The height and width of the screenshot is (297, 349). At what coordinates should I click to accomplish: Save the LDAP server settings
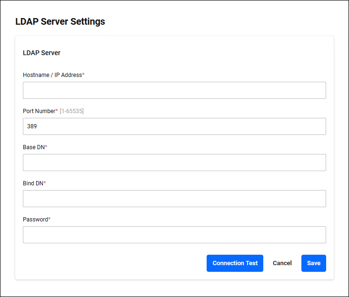(313, 263)
